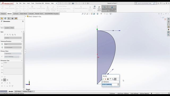Open the View Settings monitor icon
170x96 pixels.
point(110,14)
